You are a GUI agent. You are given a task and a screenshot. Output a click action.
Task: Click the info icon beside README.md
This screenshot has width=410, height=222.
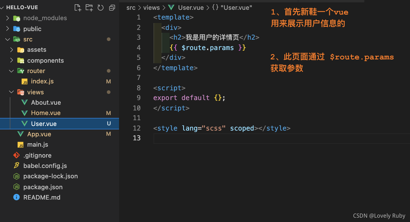pos(17,197)
